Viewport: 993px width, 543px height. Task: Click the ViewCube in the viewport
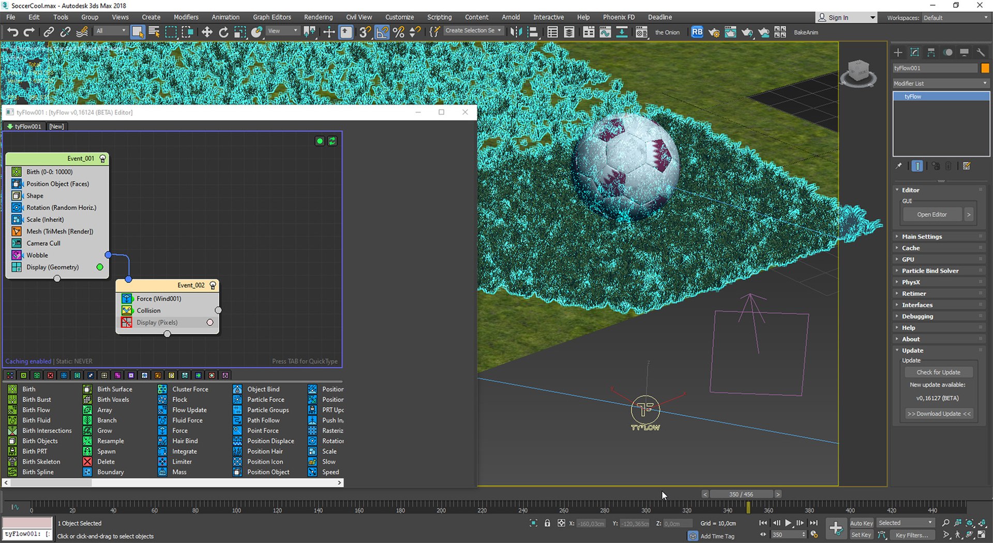click(x=858, y=72)
